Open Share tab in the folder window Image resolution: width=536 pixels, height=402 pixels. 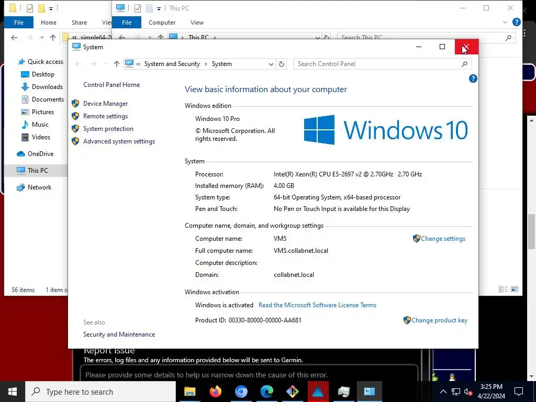coord(79,23)
